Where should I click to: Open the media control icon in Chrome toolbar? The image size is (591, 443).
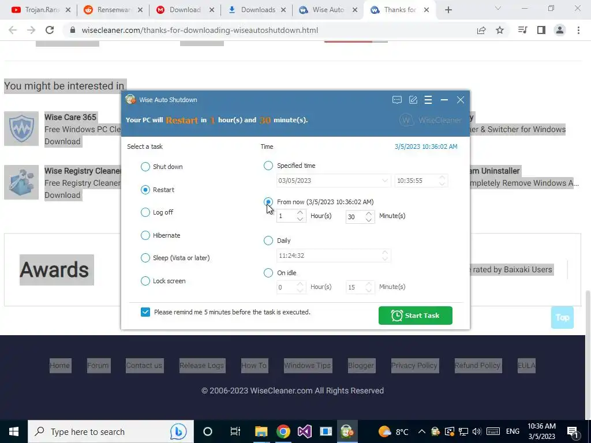523,30
